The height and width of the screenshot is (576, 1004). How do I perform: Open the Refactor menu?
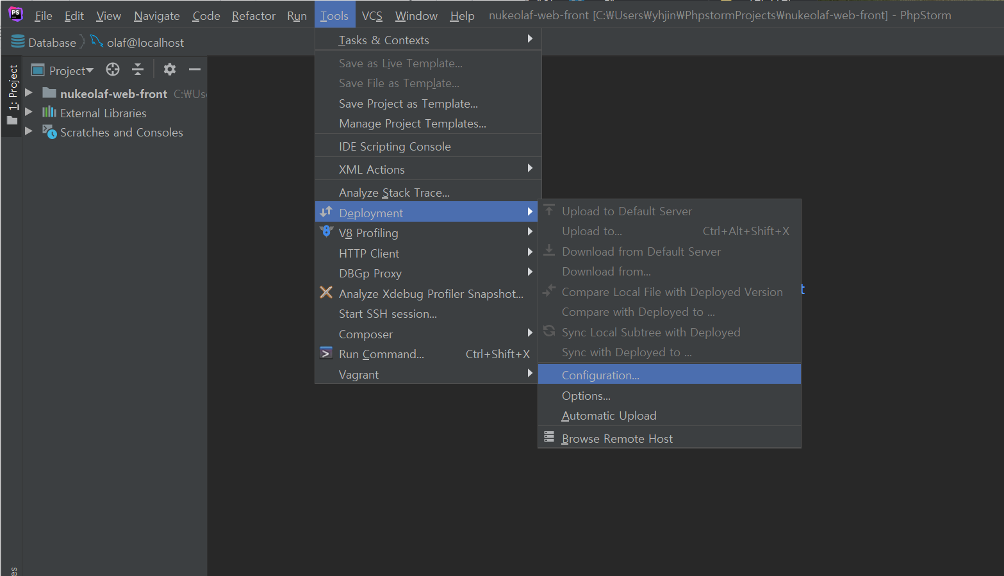click(254, 15)
